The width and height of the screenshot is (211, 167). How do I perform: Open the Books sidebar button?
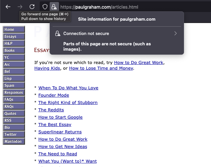pyautogui.click(x=14, y=50)
